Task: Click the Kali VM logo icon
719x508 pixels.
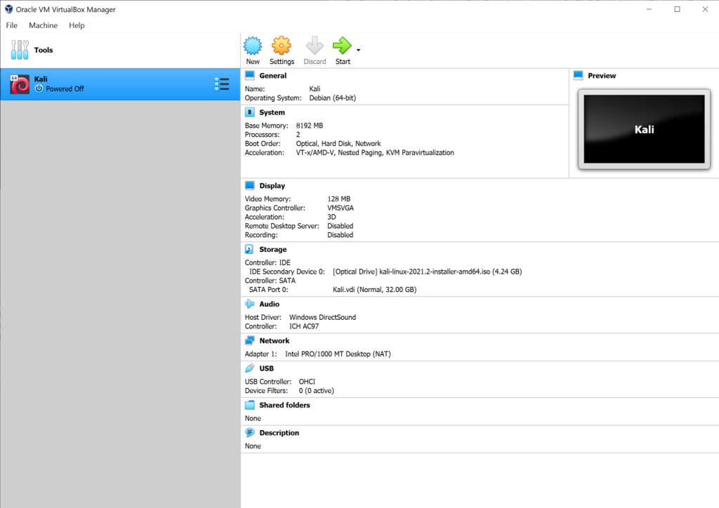Action: coord(20,84)
